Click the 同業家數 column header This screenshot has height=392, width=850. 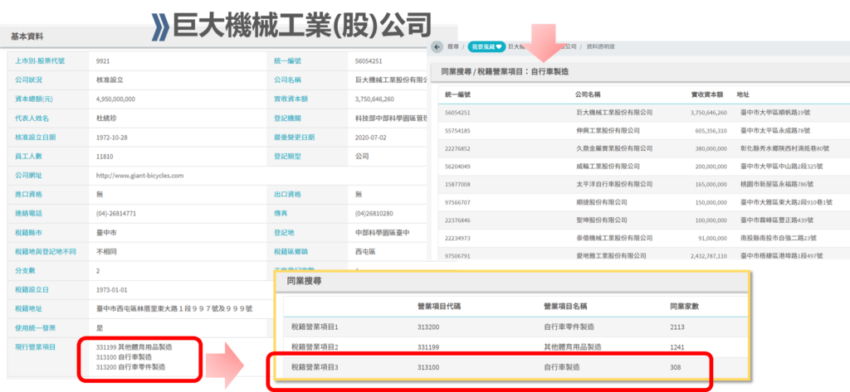click(x=684, y=306)
